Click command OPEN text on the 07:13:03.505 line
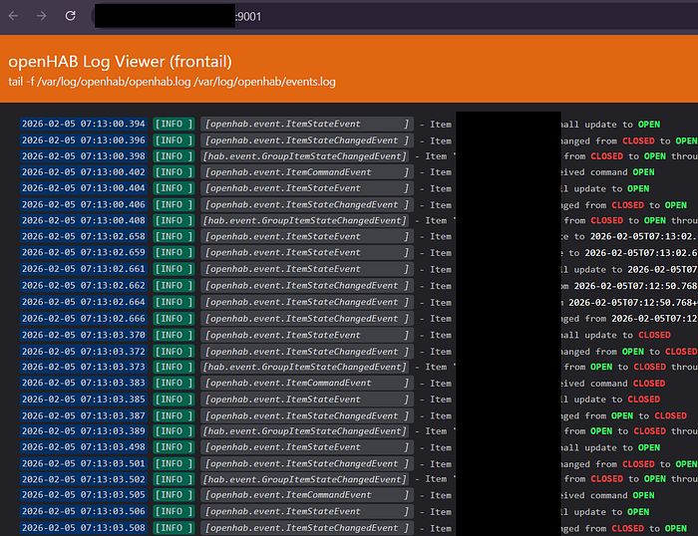The height and width of the screenshot is (536, 698). pos(644,495)
